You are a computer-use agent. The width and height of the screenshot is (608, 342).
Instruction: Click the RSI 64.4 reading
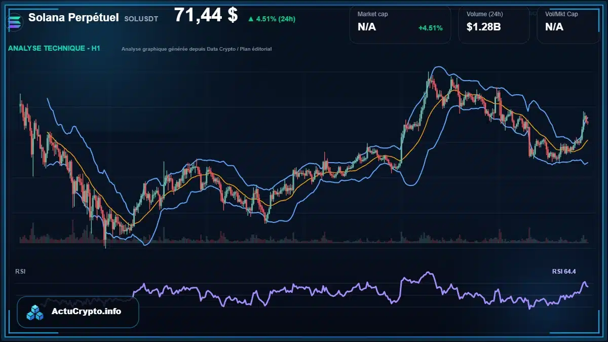(564, 272)
